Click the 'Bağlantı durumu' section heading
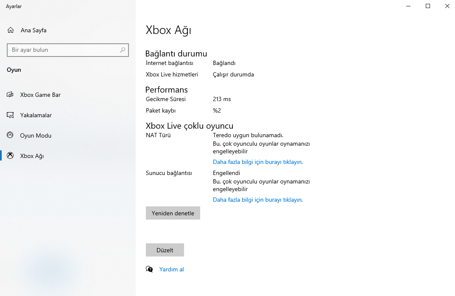The image size is (455, 296). pos(176,54)
